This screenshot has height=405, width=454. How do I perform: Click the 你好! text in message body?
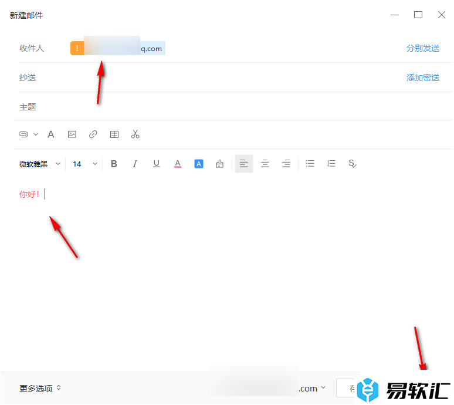[x=29, y=194]
